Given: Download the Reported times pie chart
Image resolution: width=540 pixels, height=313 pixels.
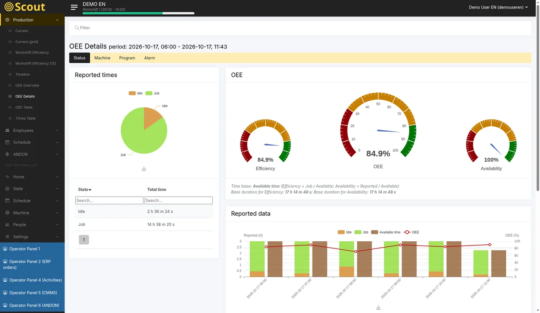Looking at the screenshot, I should click(x=144, y=169).
